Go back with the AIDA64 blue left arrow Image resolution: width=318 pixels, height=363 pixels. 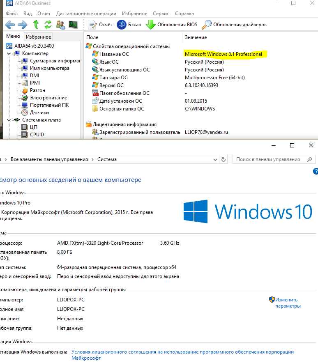tap(10, 25)
